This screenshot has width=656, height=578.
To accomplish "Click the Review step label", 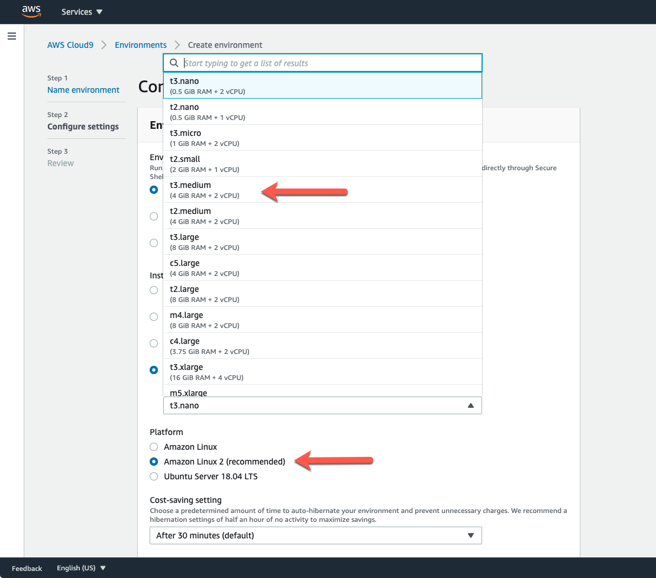I will point(60,163).
